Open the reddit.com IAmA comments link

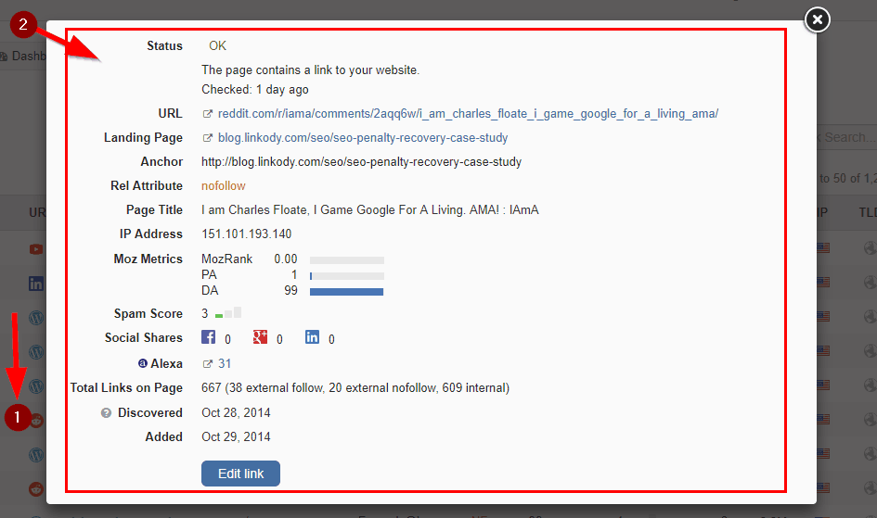468,114
